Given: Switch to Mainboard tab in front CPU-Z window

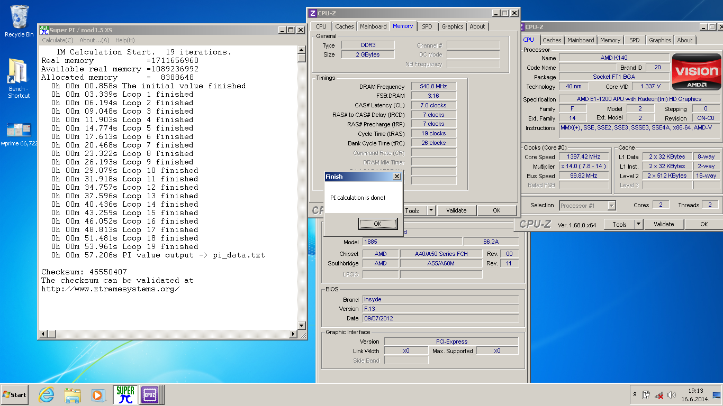Looking at the screenshot, I should pyautogui.click(x=373, y=26).
